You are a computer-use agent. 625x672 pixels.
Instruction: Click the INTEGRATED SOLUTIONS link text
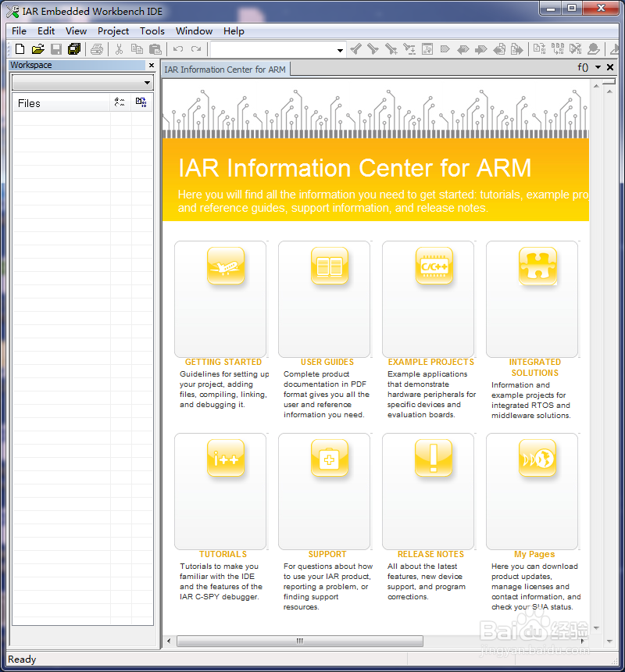click(x=535, y=368)
